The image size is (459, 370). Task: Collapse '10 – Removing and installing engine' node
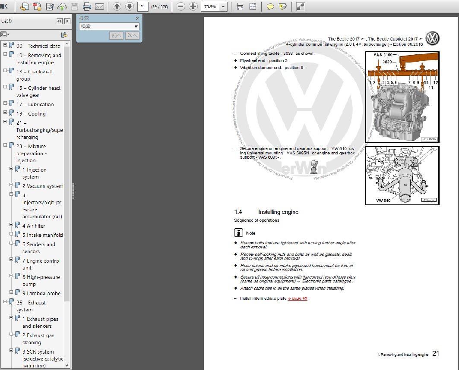[5, 54]
